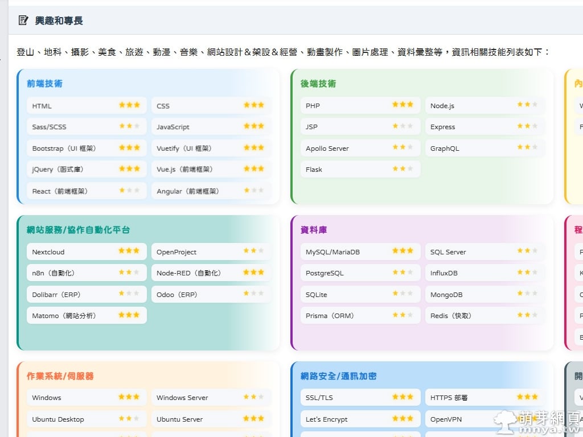Click the star rating for HTML
The image size is (583, 437).
click(129, 105)
